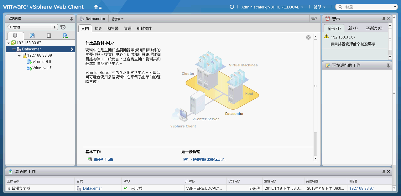Click the Alarms clock header icon
Image resolution: width=401 pixels, height=196 pixels.
pos(328,19)
